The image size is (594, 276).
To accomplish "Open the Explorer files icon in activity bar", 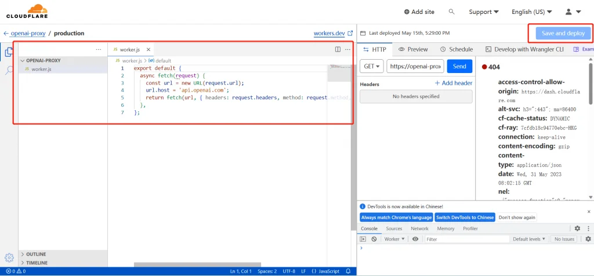I will [x=9, y=52].
